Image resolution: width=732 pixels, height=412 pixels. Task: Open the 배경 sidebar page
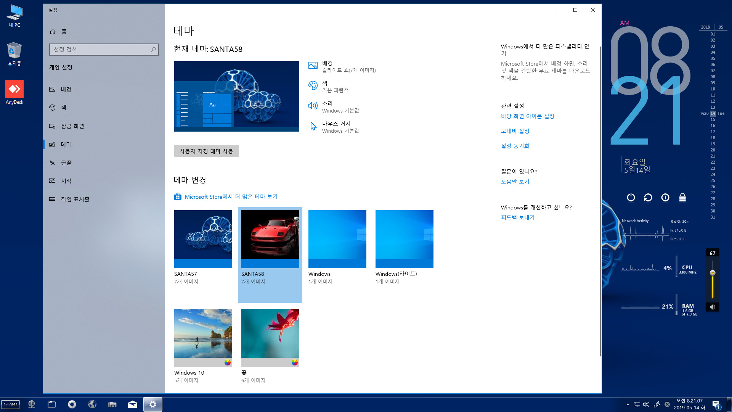tap(104, 89)
